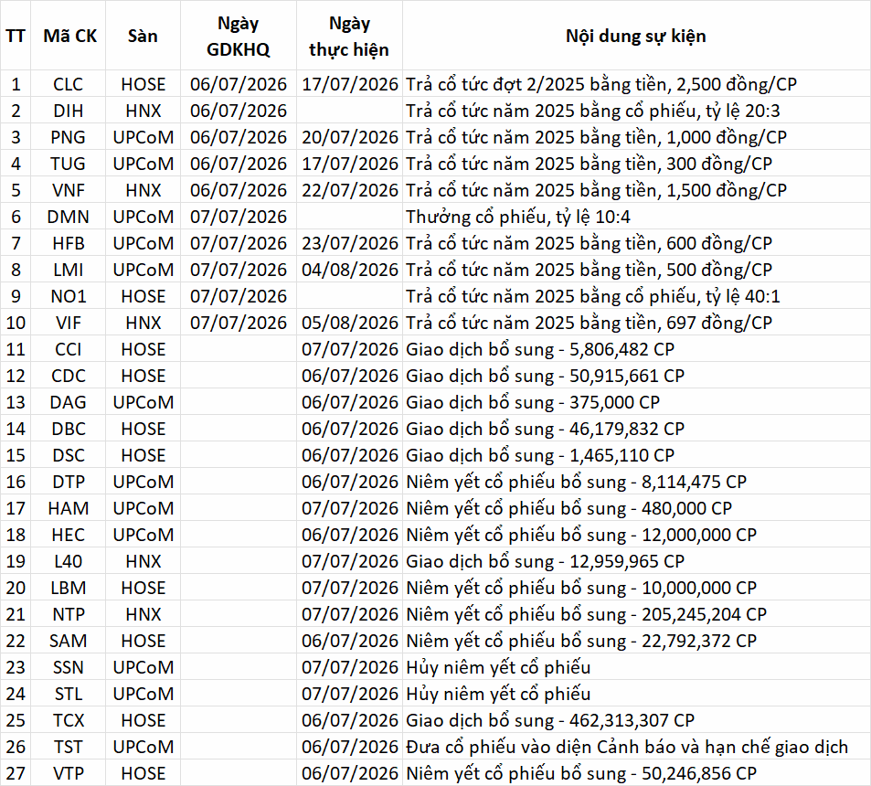Click VIF dividend '697 đồng/CP' text

click(x=719, y=323)
